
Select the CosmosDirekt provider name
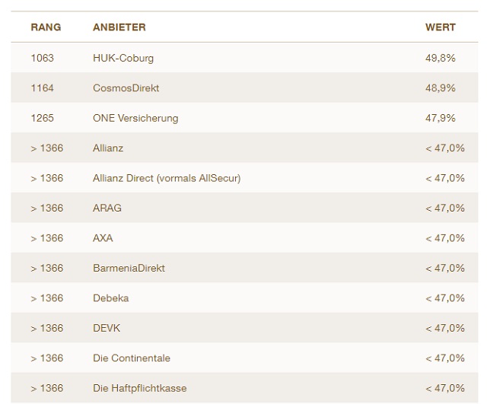tap(126, 88)
